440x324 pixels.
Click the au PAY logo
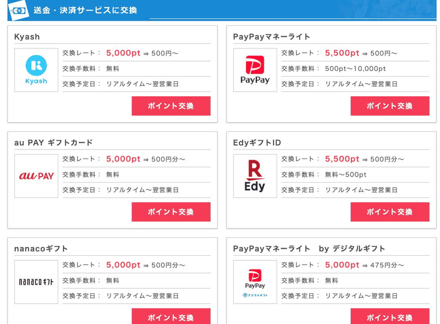[x=36, y=176]
